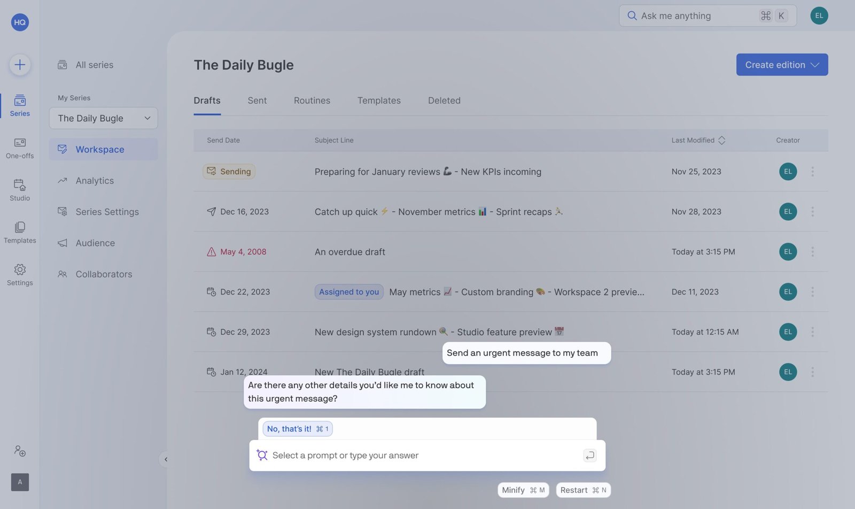
Task: Click the assistant sparkle icon in prompt box
Action: point(262,455)
